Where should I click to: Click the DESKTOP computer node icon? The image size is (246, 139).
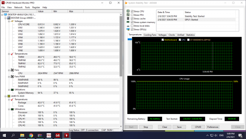pos(5,15)
